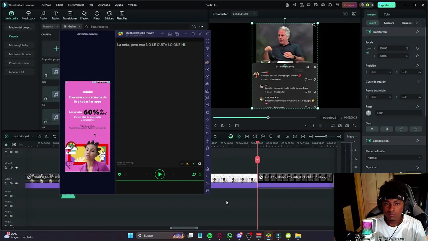Mute the Video 1 track

coord(11,183)
